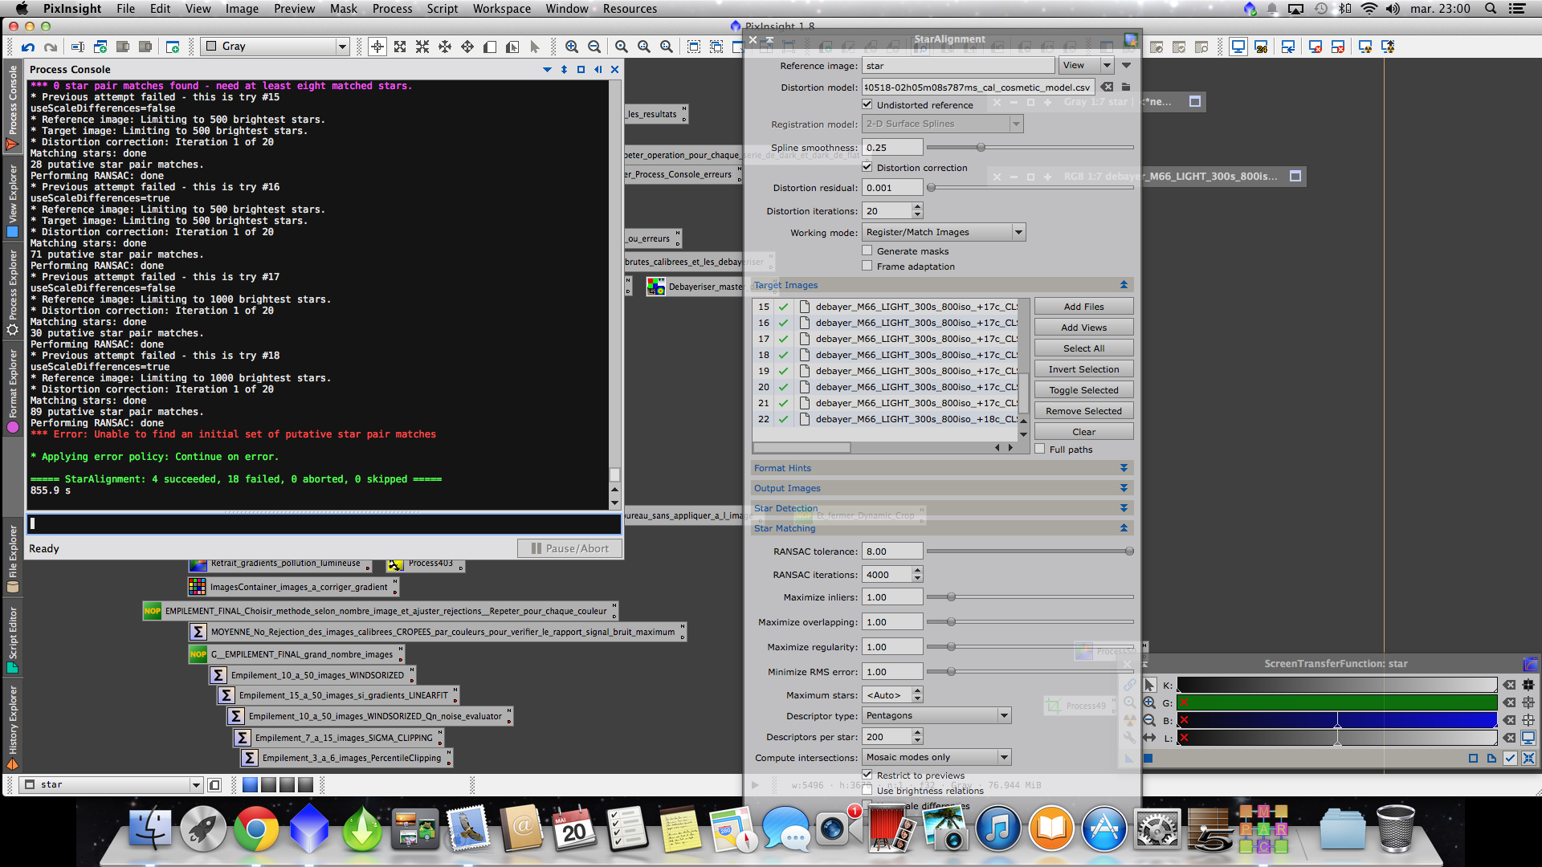Select the zoom-to-fit arrows tool
This screenshot has height=867, width=1542.
point(400,47)
